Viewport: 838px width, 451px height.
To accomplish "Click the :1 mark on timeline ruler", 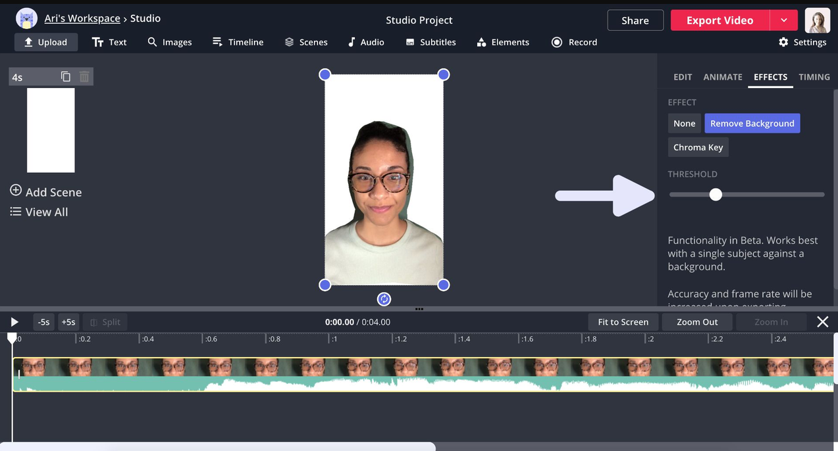I will point(334,339).
